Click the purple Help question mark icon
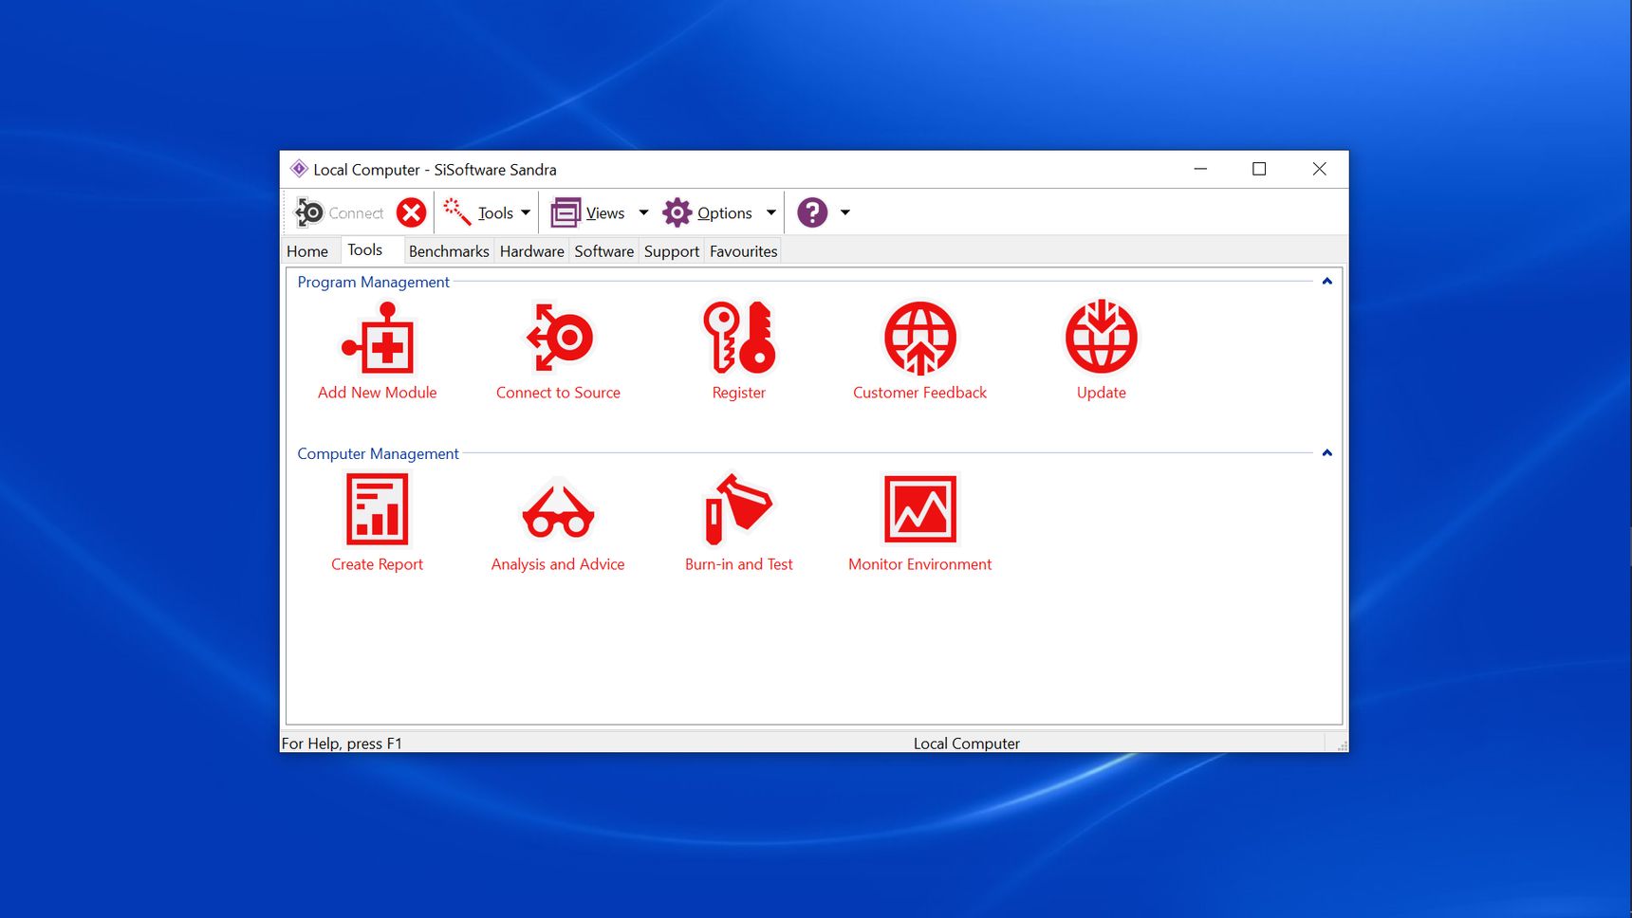This screenshot has height=918, width=1632. (812, 212)
